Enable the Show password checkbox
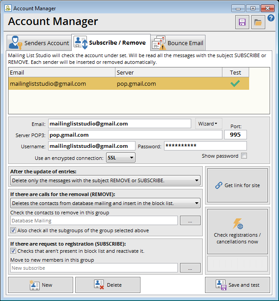The width and height of the screenshot is (279, 301). [244, 156]
